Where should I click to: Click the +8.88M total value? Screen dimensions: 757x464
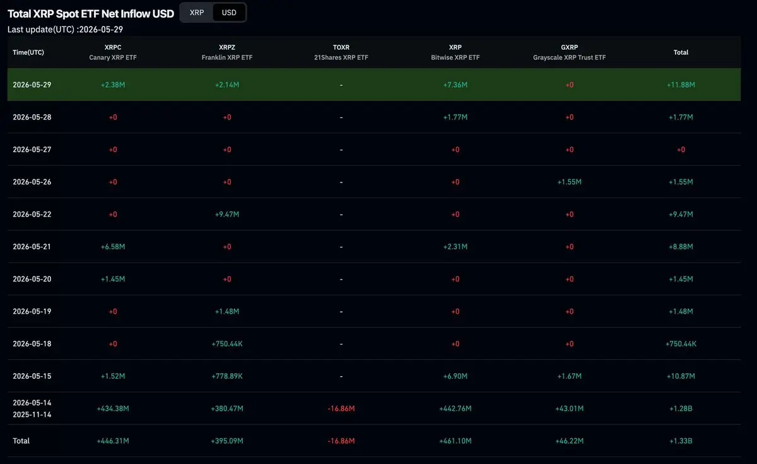pyautogui.click(x=681, y=247)
